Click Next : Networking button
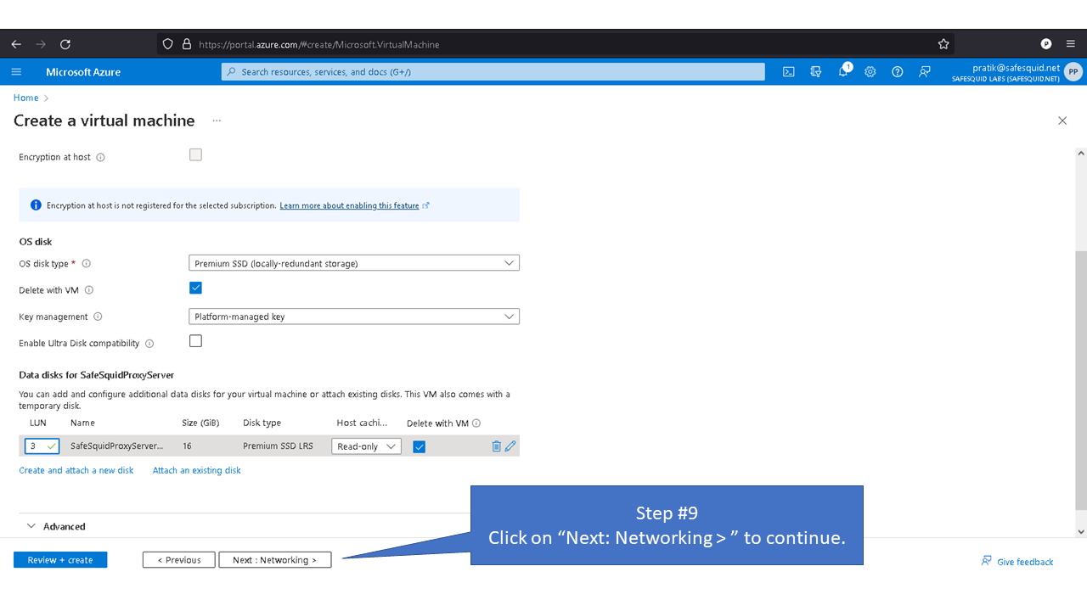 (275, 560)
